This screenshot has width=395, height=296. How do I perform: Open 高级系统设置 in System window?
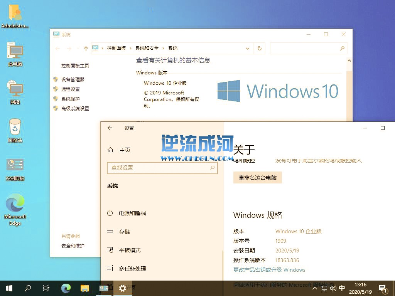pos(75,108)
